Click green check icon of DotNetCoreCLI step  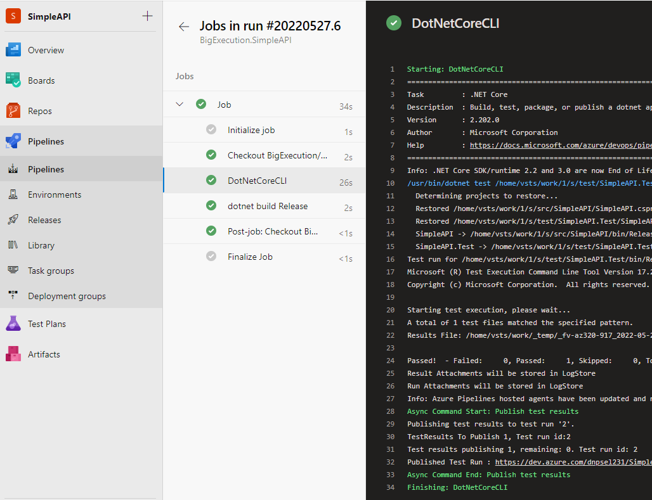[211, 181]
